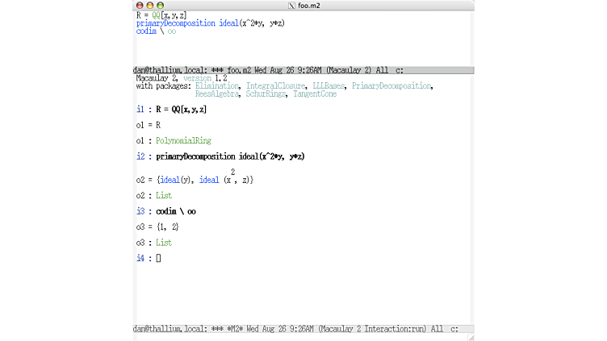Click the IntegralClosure package name
The height and width of the screenshot is (341, 607).
point(276,85)
